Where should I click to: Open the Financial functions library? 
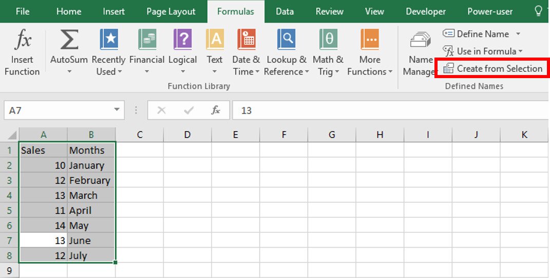point(147,40)
